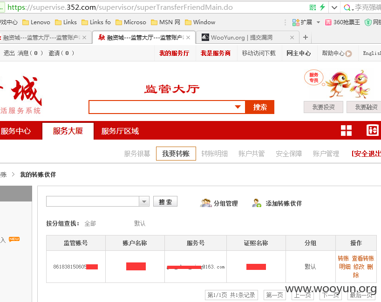Click the orange 搜索 button

pos(260,107)
